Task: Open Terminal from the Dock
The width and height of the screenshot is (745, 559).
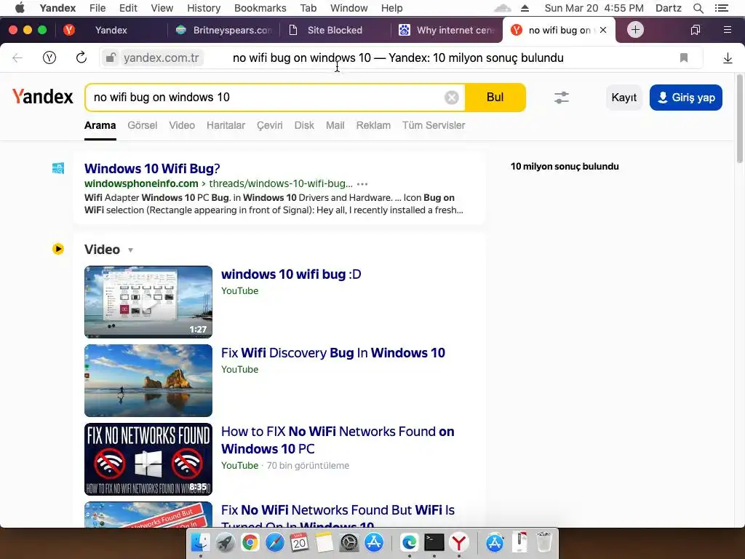Action: [x=434, y=542]
